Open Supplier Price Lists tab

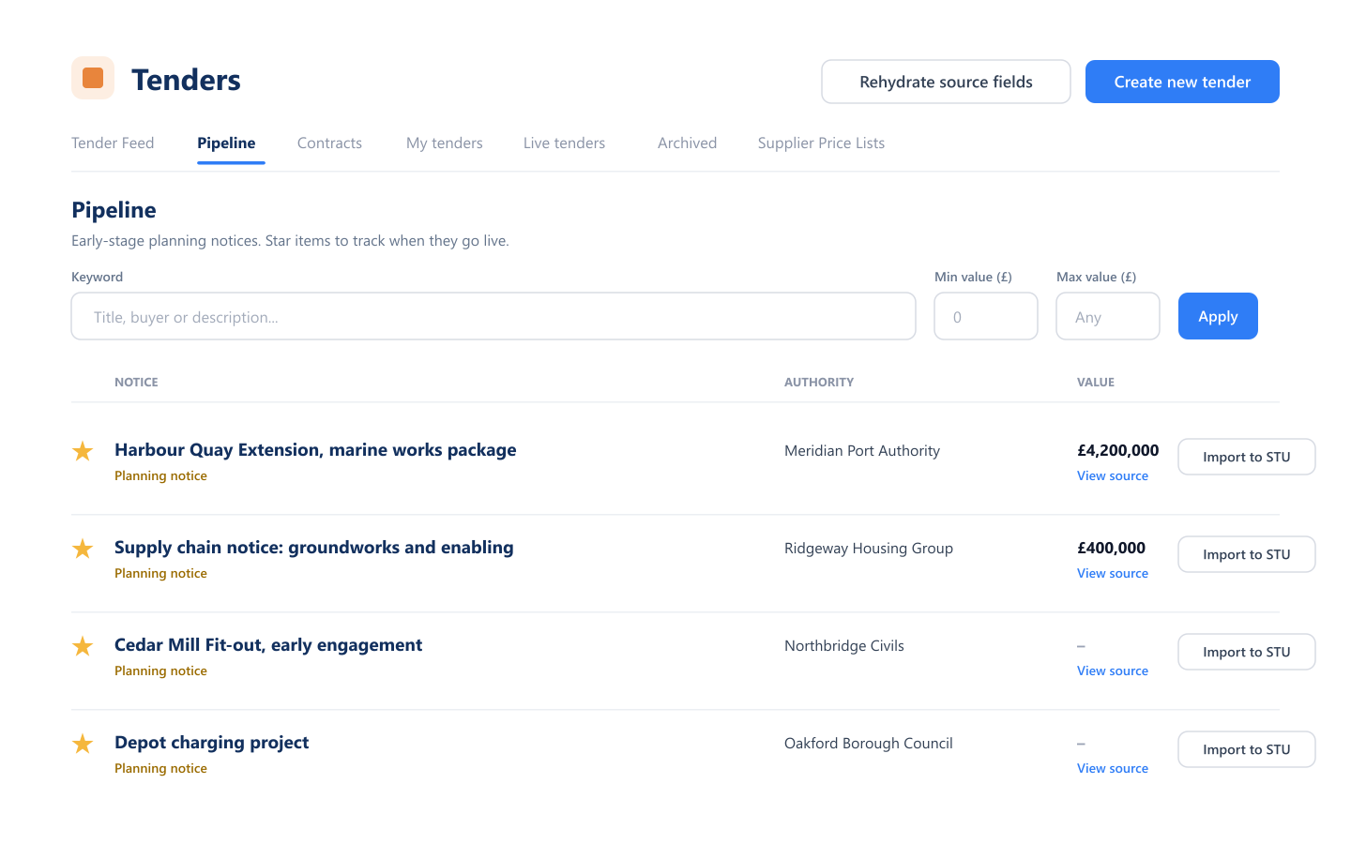(821, 143)
